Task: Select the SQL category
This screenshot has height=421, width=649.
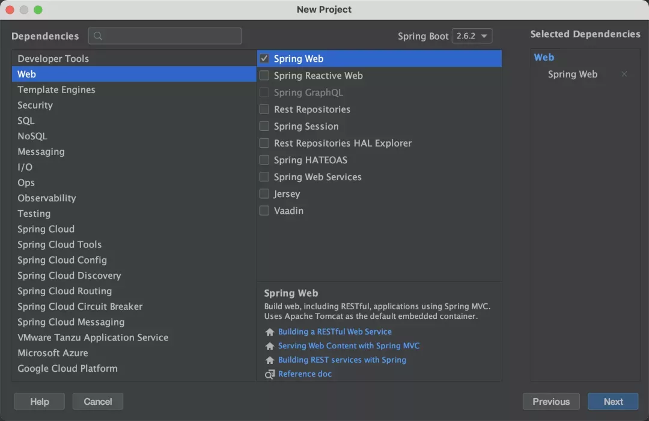Action: 134,120
